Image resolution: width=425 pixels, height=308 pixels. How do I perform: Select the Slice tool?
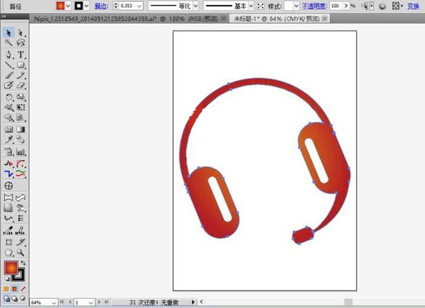pos(20,242)
